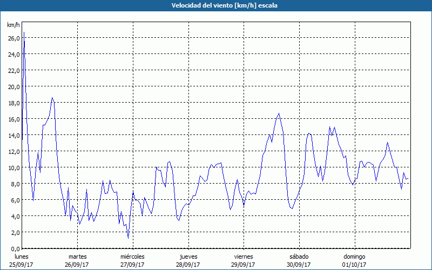Image resolution: width=432 pixels, height=270 pixels.
Task: Select the 'jueves' day label
Action: (x=188, y=256)
